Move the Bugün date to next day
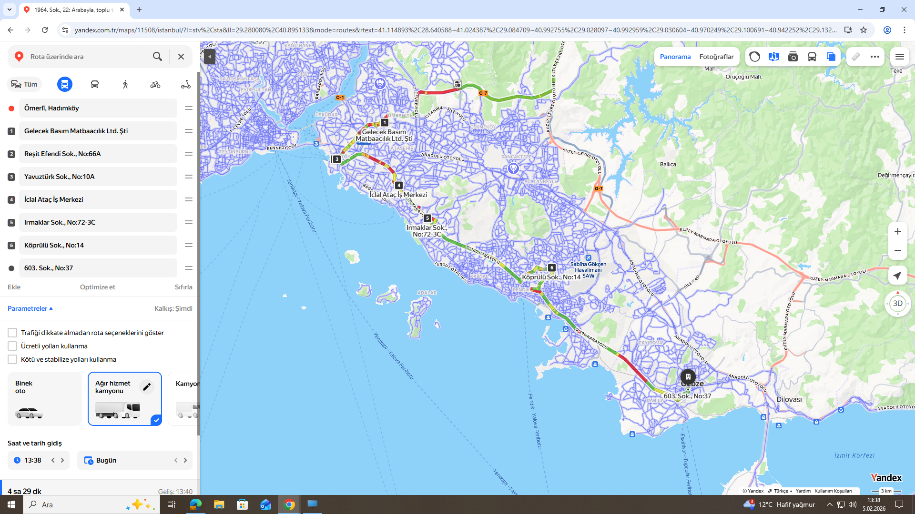This screenshot has height=514, width=915. [185, 460]
